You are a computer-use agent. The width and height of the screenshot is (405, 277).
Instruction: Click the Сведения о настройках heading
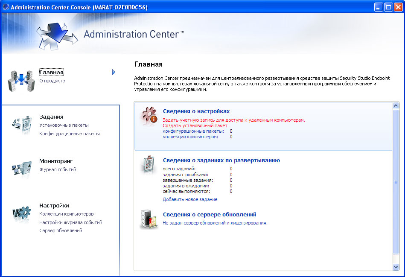pyautogui.click(x=196, y=111)
